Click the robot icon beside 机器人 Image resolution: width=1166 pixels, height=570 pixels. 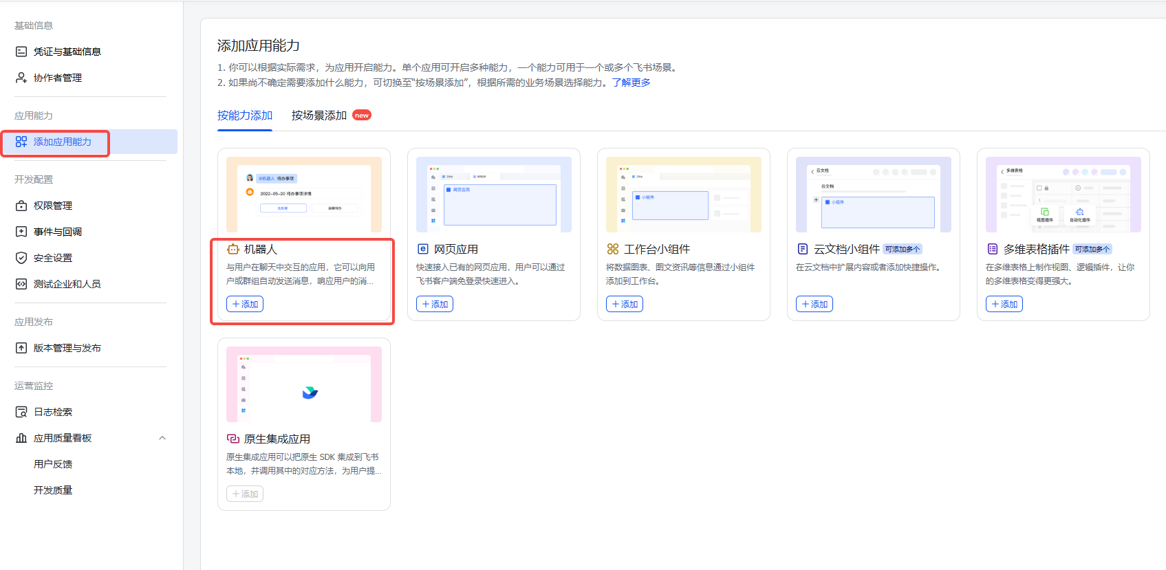tap(233, 249)
